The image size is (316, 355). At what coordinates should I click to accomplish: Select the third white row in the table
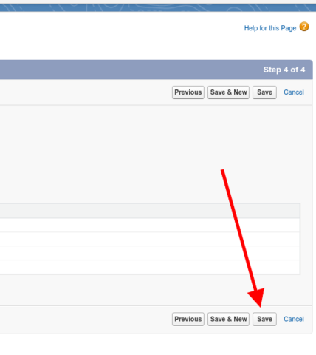pyautogui.click(x=150, y=253)
